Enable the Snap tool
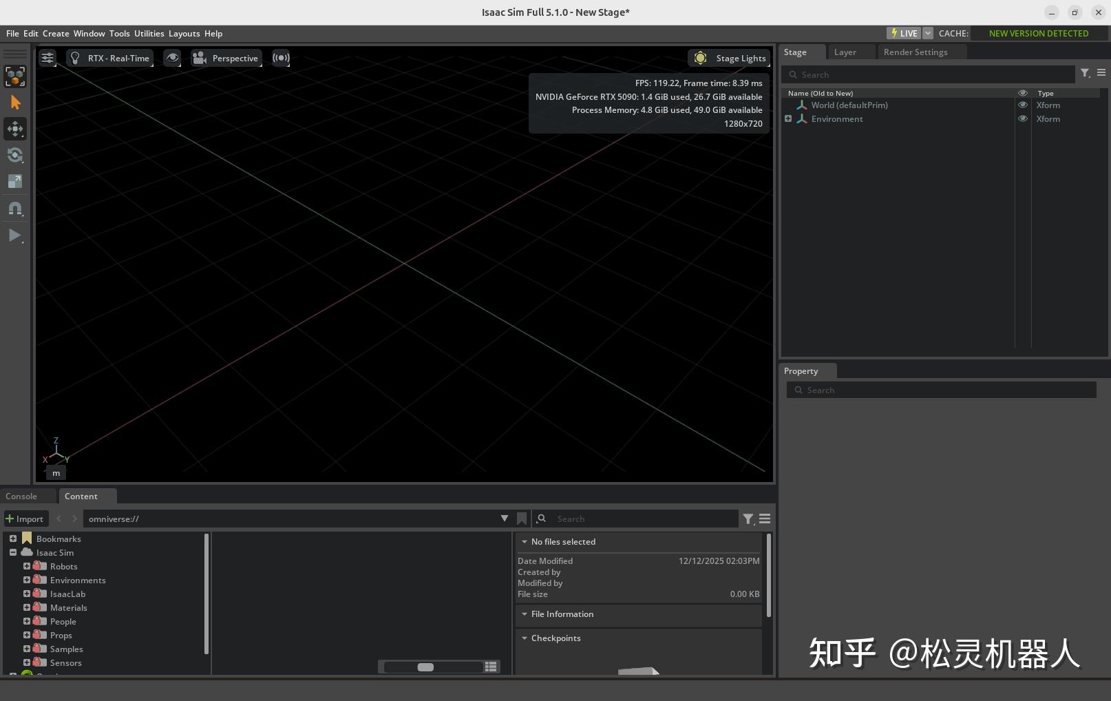 tap(15, 209)
